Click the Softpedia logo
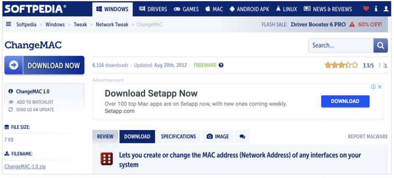The width and height of the screenshot is (394, 178). (x=35, y=9)
